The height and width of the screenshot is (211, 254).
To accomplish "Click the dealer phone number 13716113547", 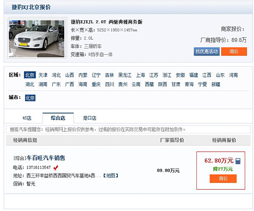I will coord(39,167).
